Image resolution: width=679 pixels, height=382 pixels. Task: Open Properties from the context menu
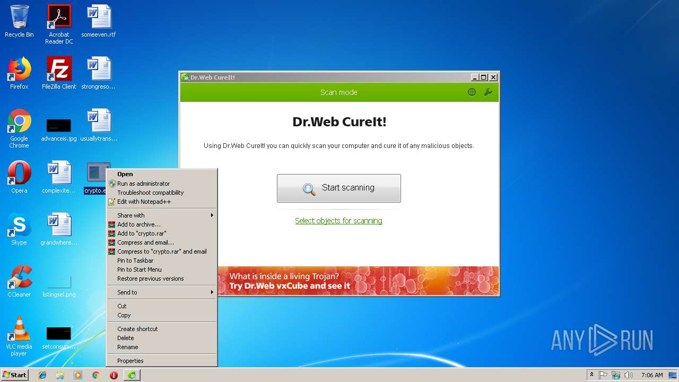click(162, 361)
